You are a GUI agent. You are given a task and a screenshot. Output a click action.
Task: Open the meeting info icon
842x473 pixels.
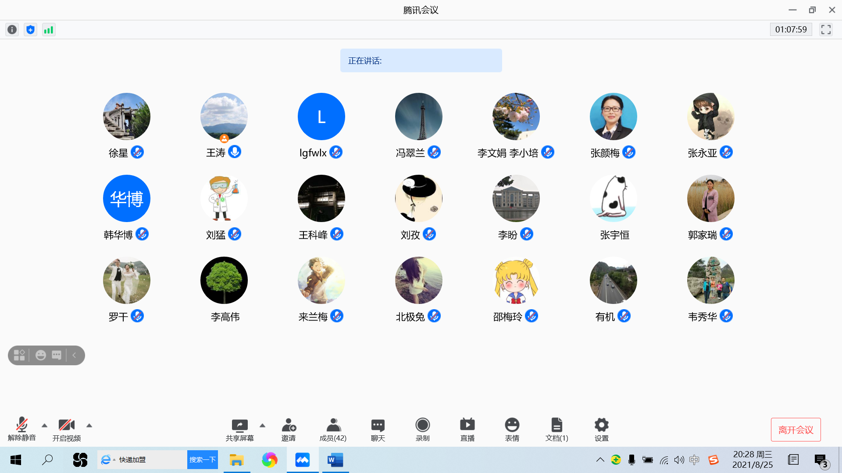pyautogui.click(x=12, y=30)
